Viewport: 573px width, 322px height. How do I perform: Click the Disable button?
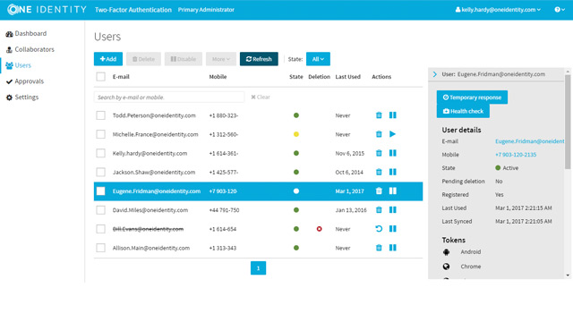point(183,59)
